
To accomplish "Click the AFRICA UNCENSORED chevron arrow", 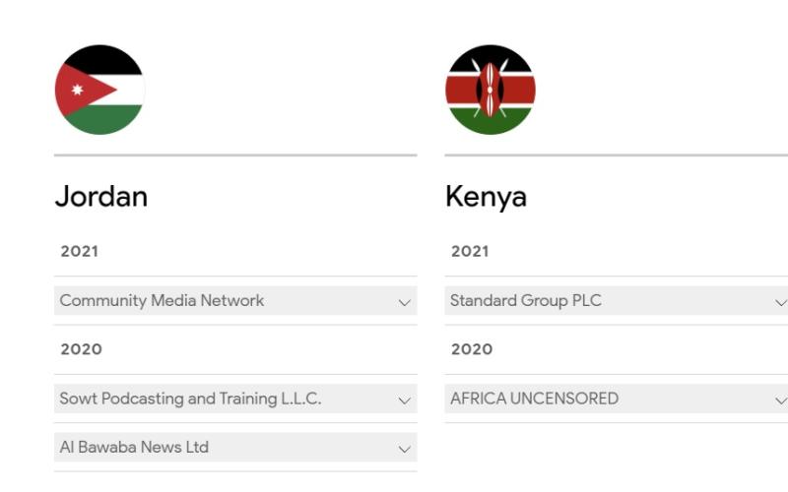I will click(x=781, y=400).
